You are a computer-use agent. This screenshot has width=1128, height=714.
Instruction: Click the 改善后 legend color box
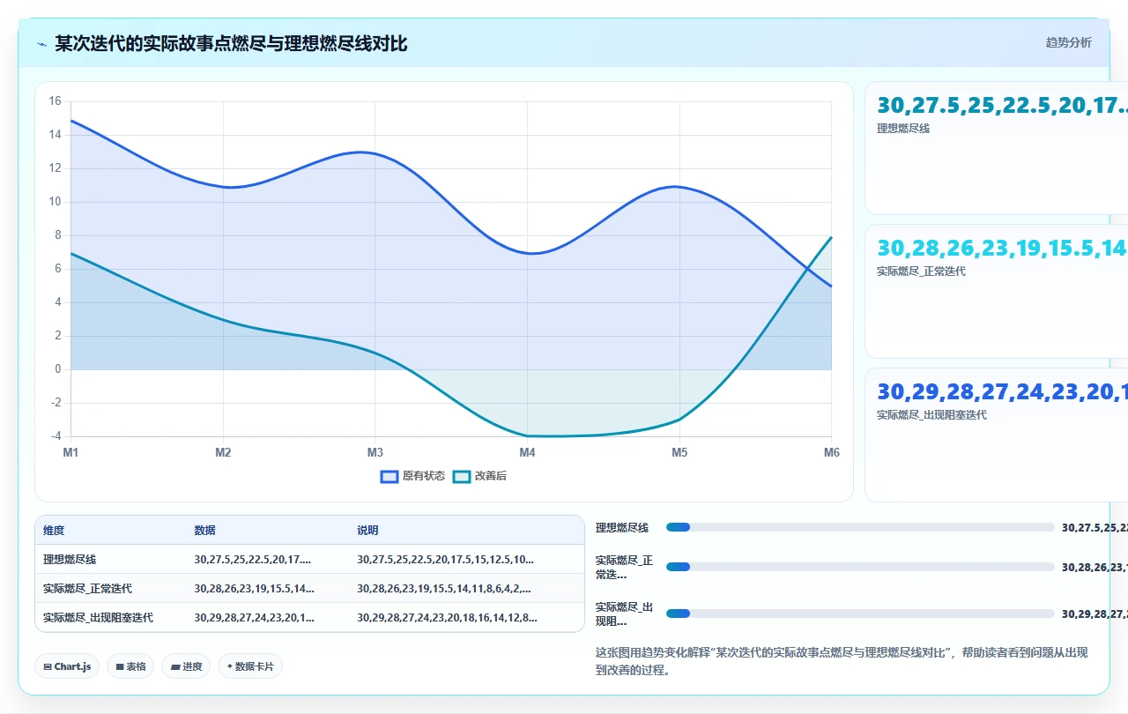(x=462, y=476)
